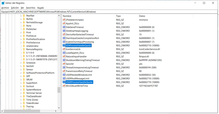The height and width of the screenshot is (114, 219).
Task: Click the DeviceNotSelectedTimeout string icon
Action: [64, 34]
